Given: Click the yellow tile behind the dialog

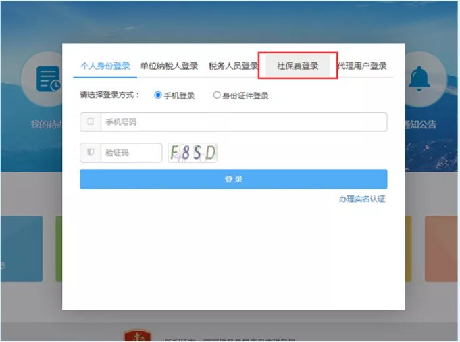Looking at the screenshot, I should tap(408, 249).
